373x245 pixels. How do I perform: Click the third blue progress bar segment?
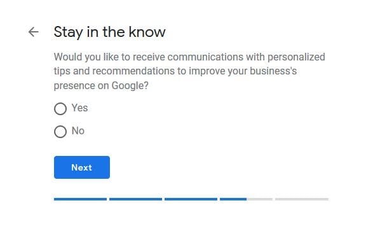191,199
